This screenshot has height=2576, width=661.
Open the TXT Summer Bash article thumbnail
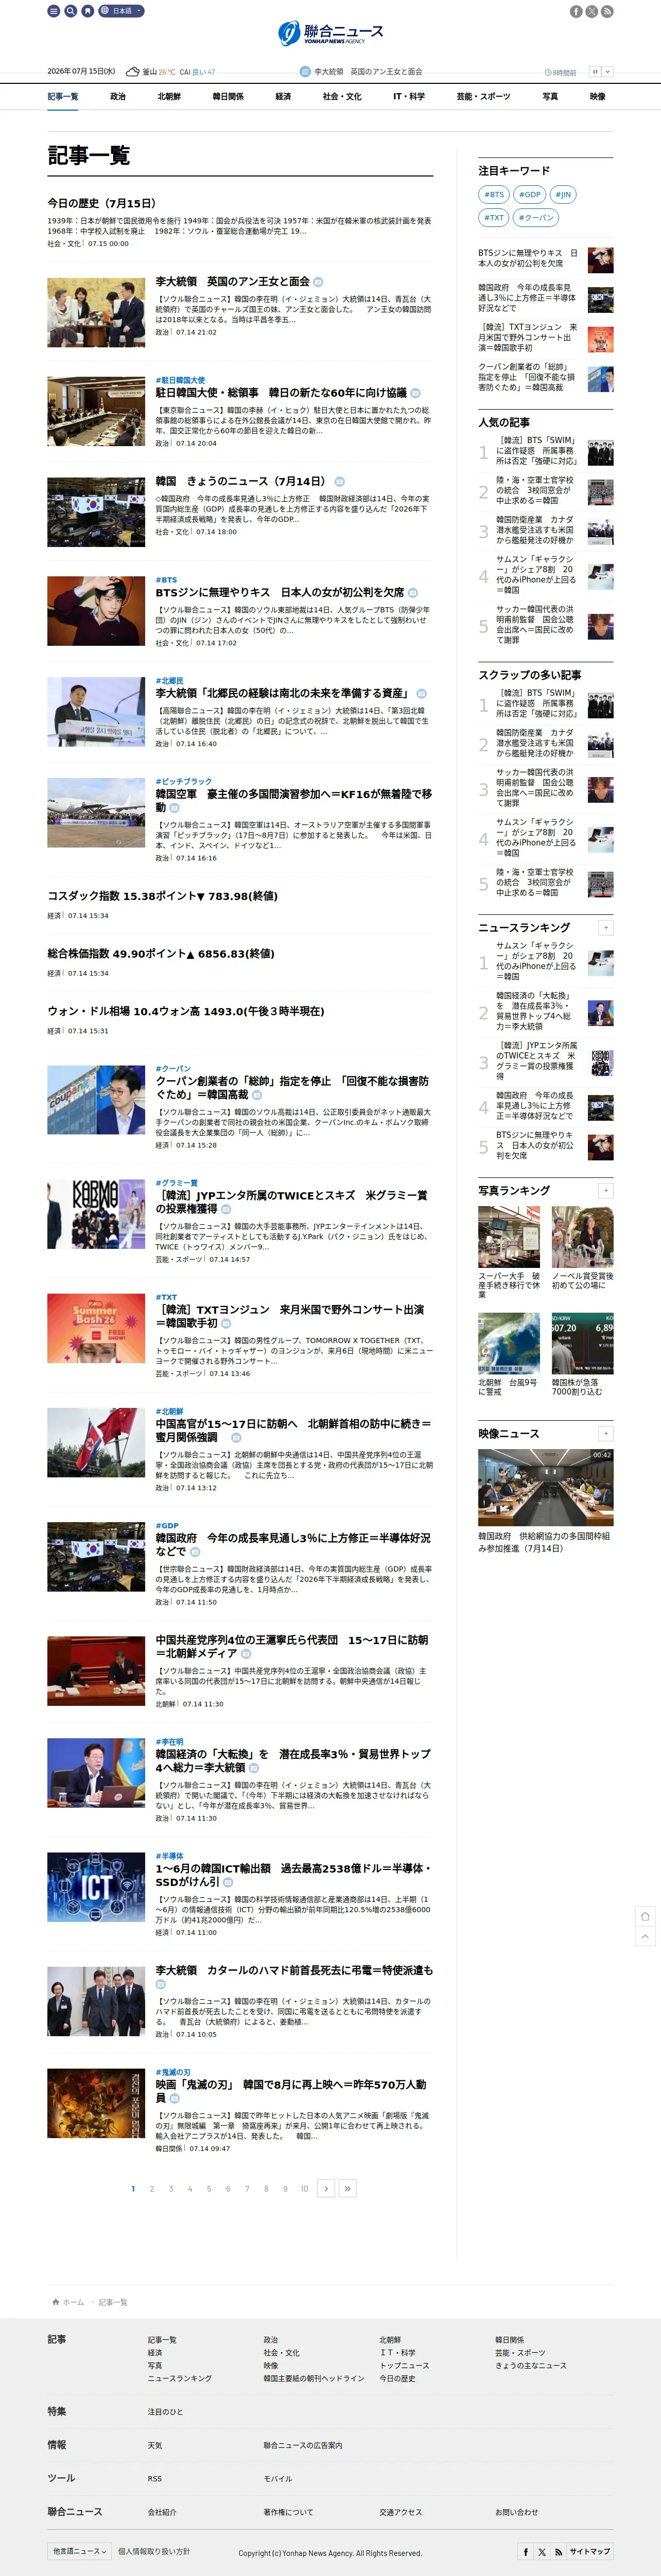(x=96, y=1329)
